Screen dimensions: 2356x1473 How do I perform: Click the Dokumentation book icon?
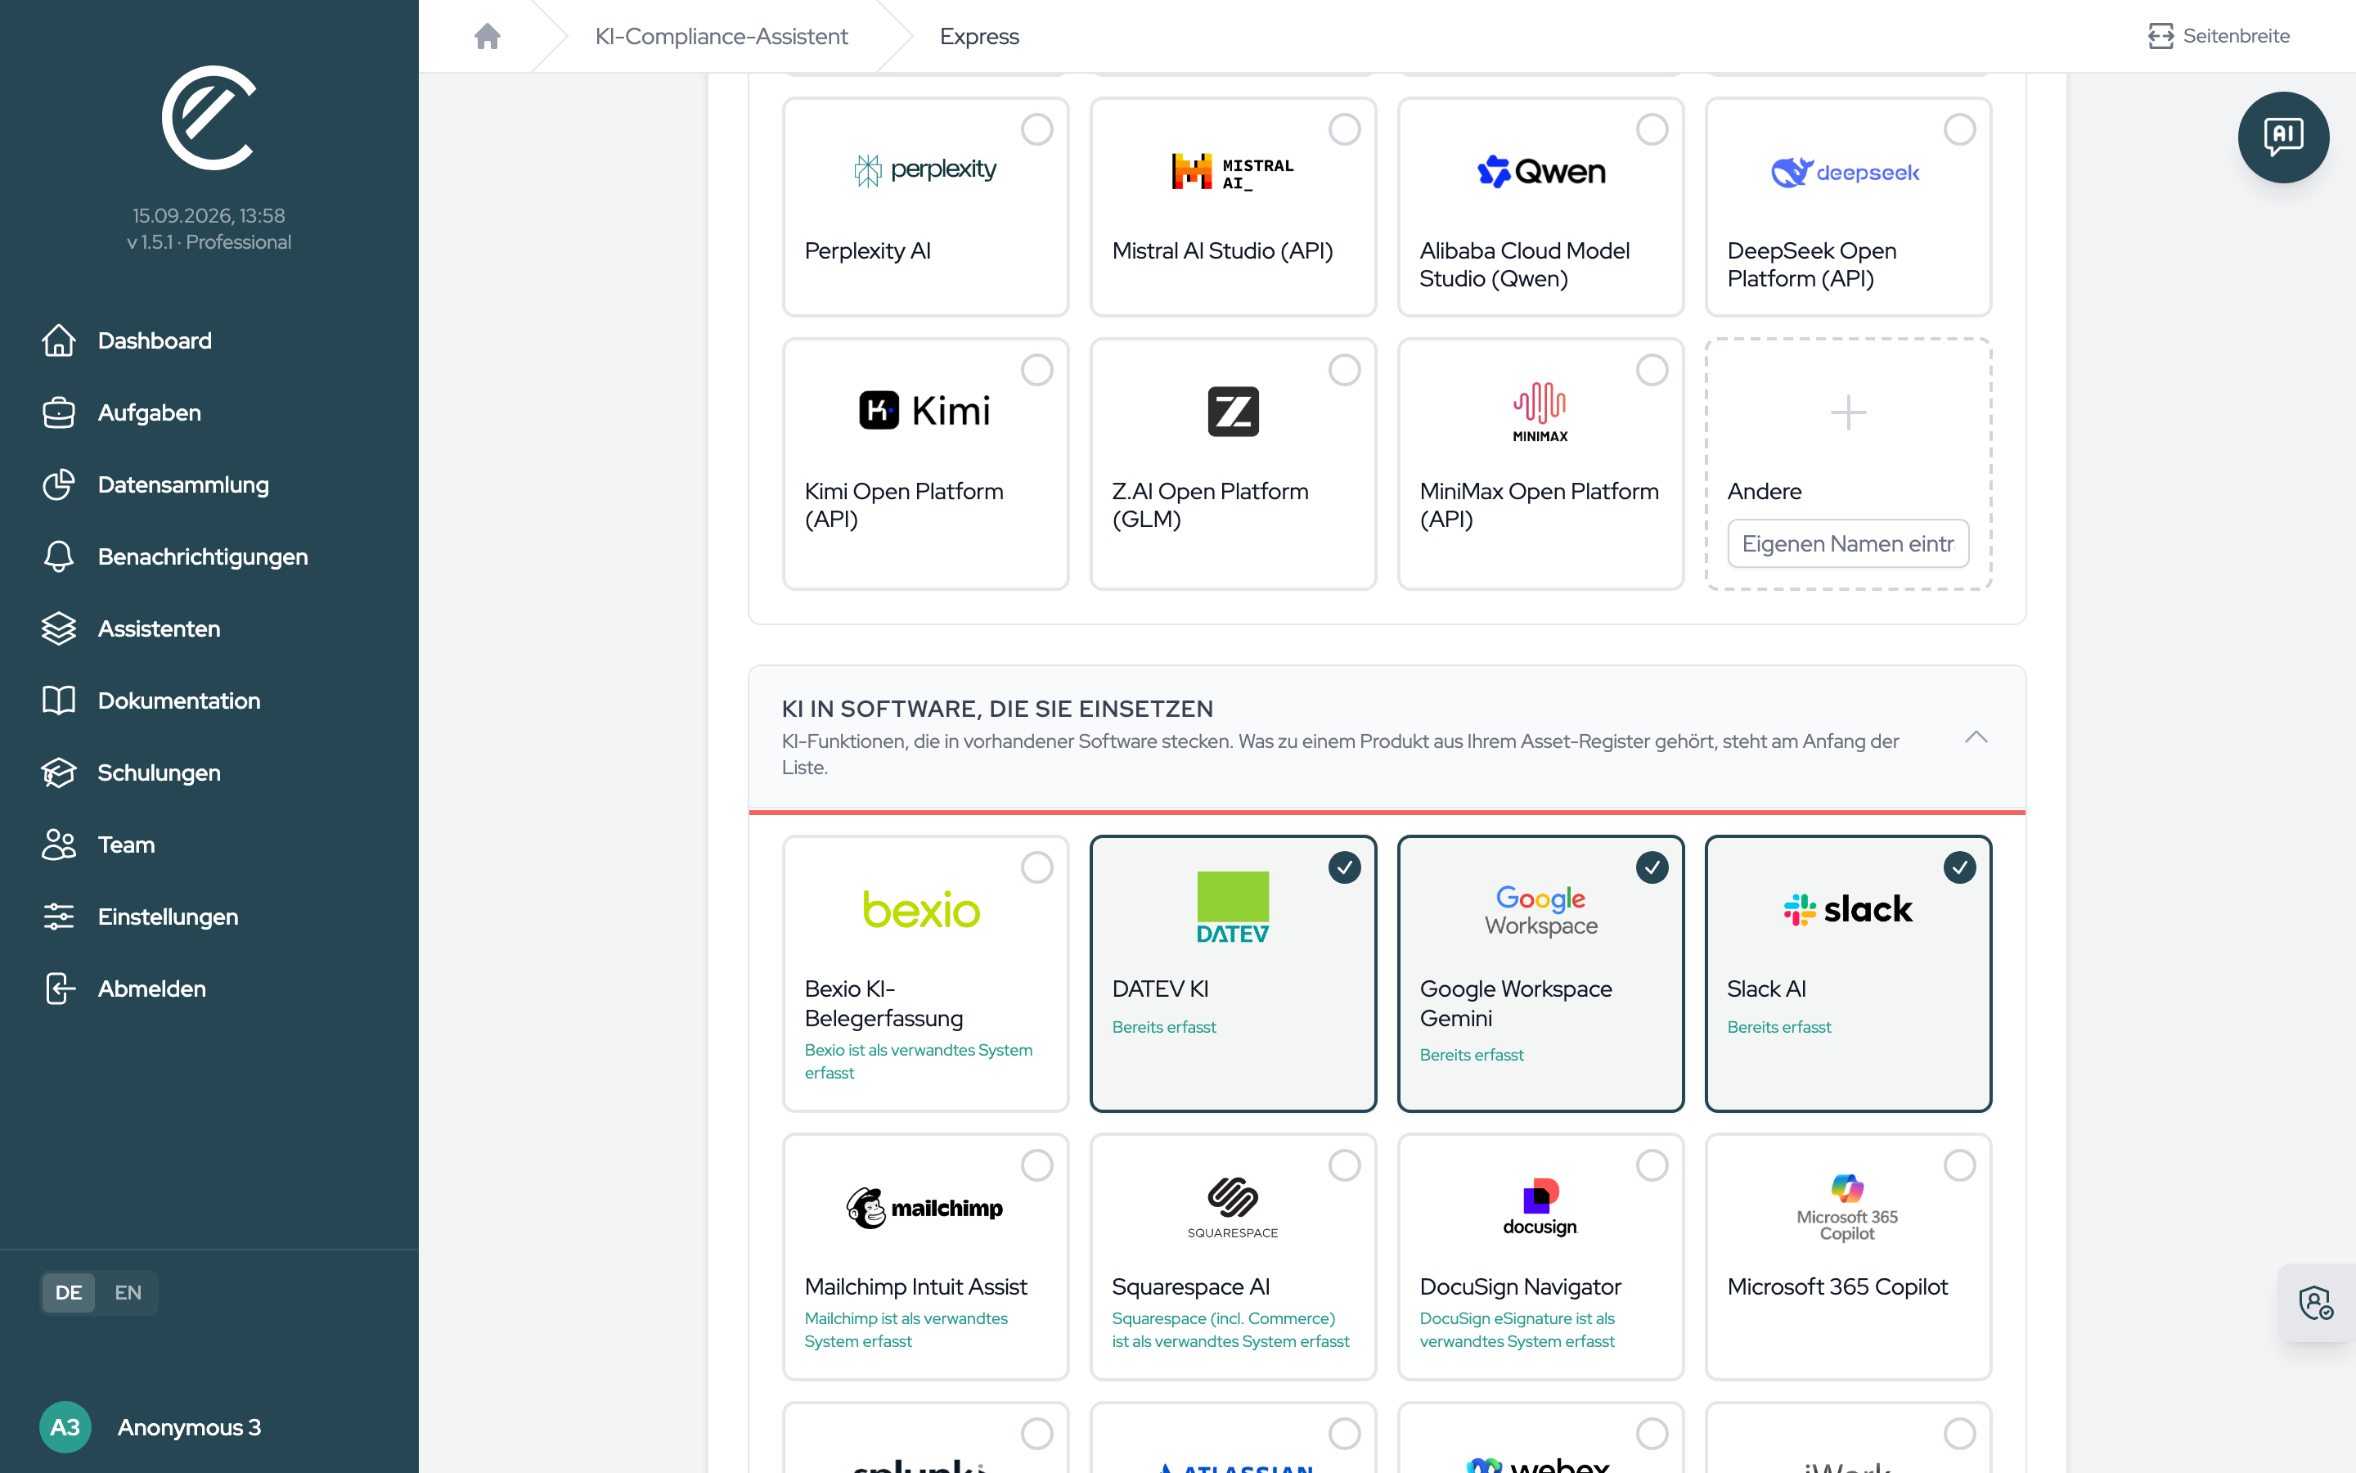coord(58,700)
